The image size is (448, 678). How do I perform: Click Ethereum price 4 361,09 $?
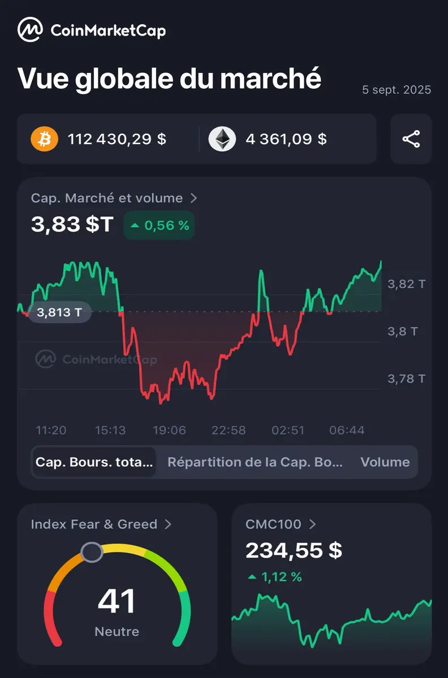point(286,139)
